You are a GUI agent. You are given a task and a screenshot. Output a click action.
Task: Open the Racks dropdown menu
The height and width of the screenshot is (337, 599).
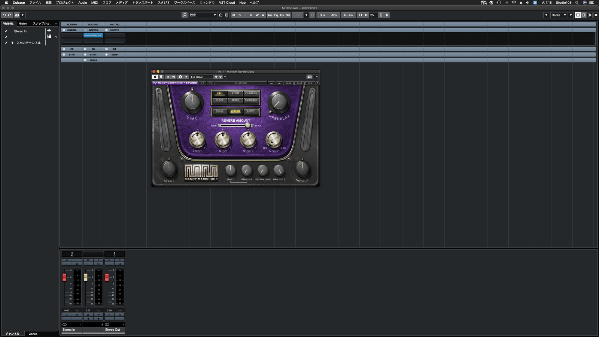coord(559,15)
